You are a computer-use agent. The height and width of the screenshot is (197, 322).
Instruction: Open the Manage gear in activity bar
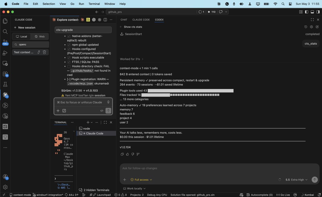pos(5,187)
